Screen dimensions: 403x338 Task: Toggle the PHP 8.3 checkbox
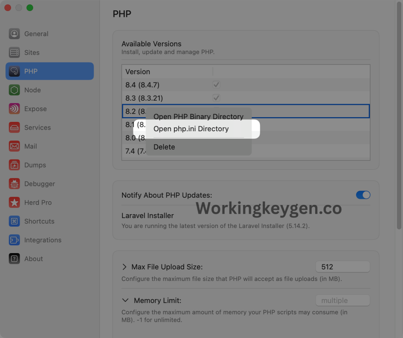pos(216,97)
